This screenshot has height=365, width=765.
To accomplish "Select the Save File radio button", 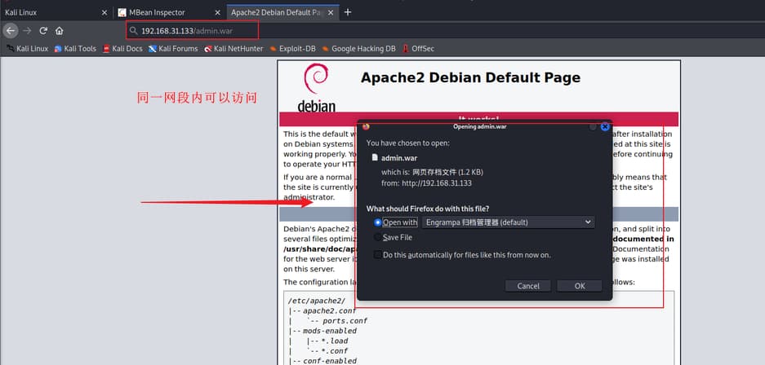I will [378, 237].
